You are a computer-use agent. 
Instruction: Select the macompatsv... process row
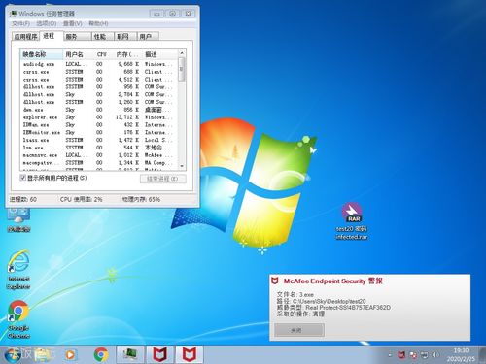(99, 163)
